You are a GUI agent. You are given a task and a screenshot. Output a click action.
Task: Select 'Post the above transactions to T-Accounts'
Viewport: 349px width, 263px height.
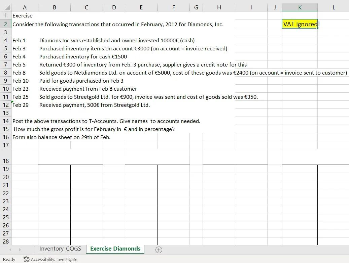(x=106, y=121)
